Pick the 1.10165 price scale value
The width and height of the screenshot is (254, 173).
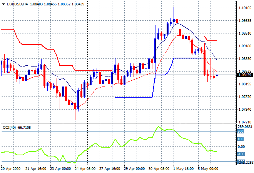click(x=245, y=8)
